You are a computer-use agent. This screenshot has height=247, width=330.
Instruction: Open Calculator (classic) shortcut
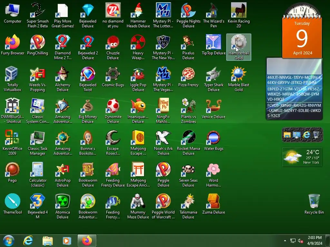tap(37, 174)
